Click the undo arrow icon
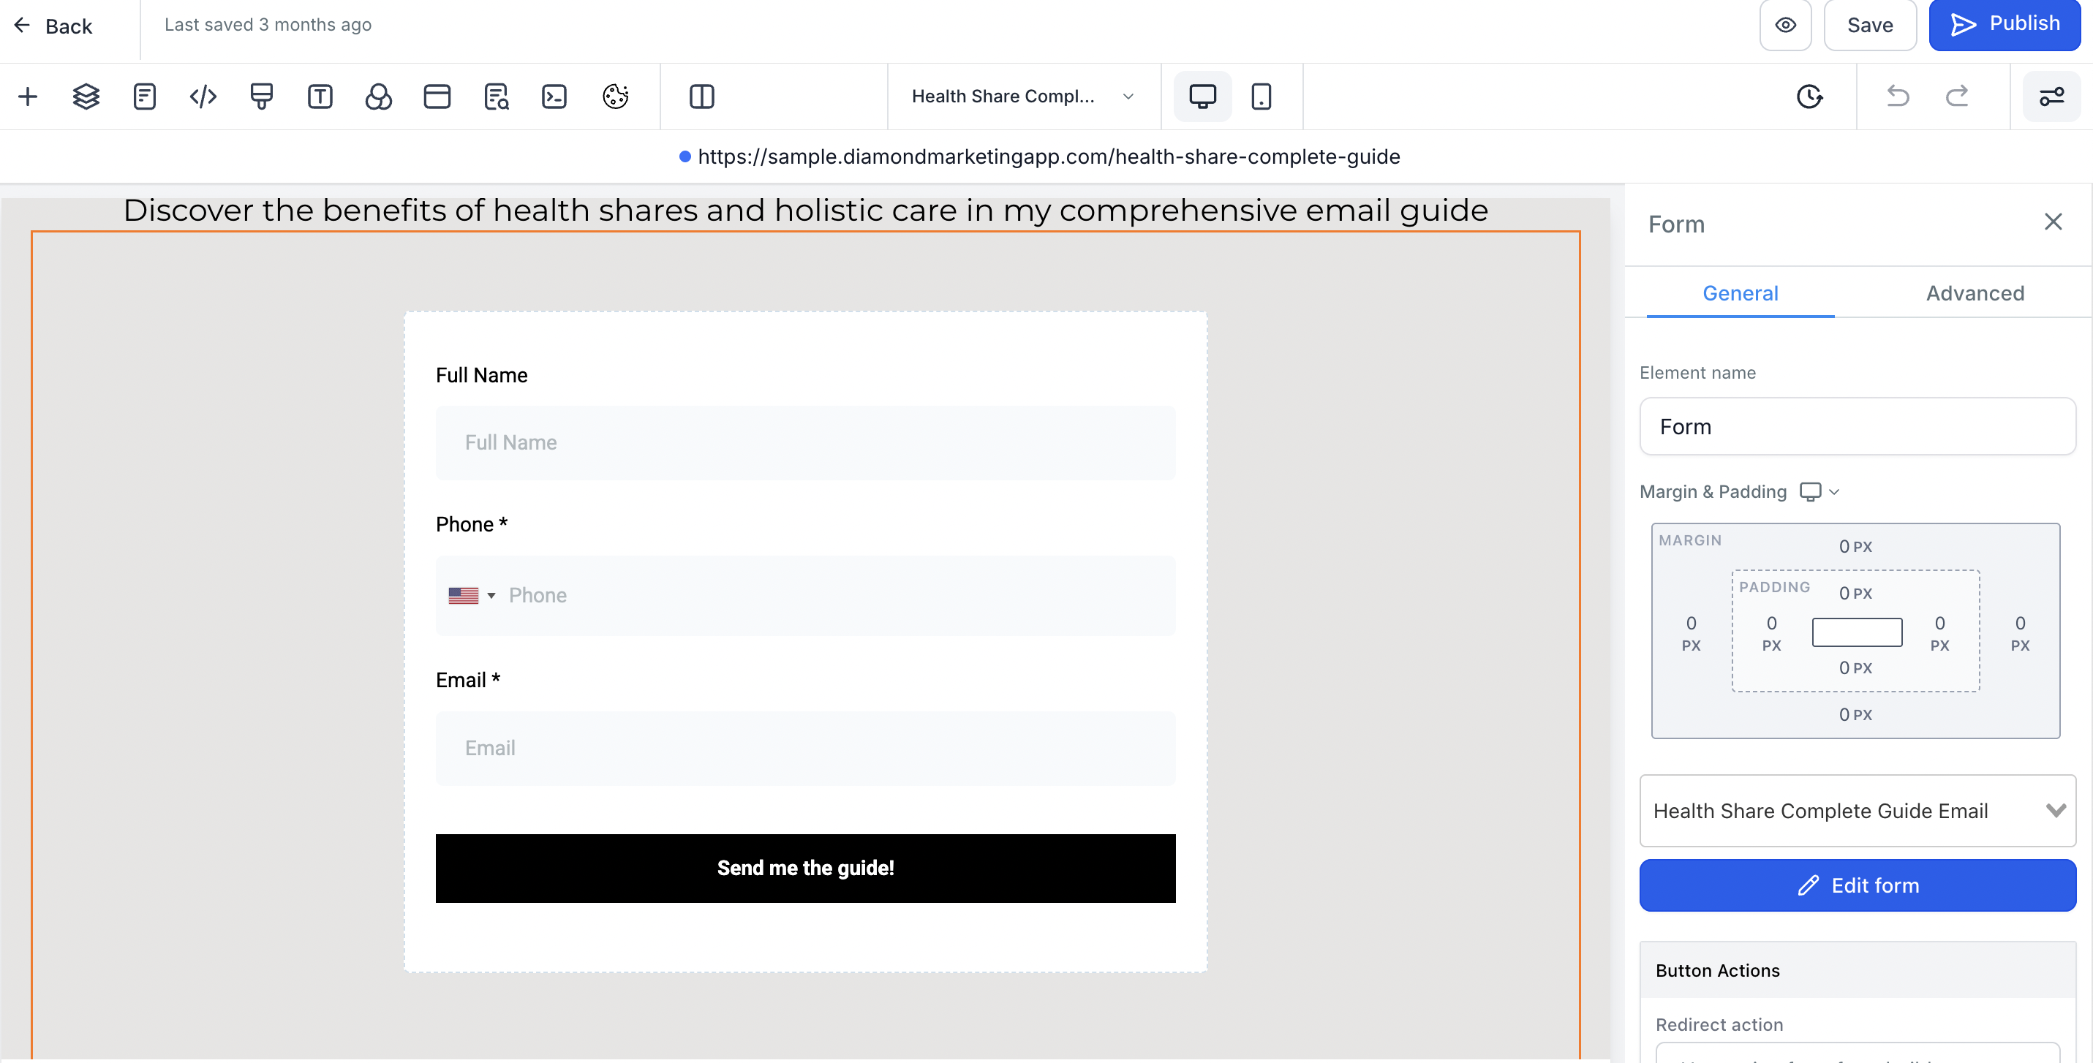 point(1897,97)
